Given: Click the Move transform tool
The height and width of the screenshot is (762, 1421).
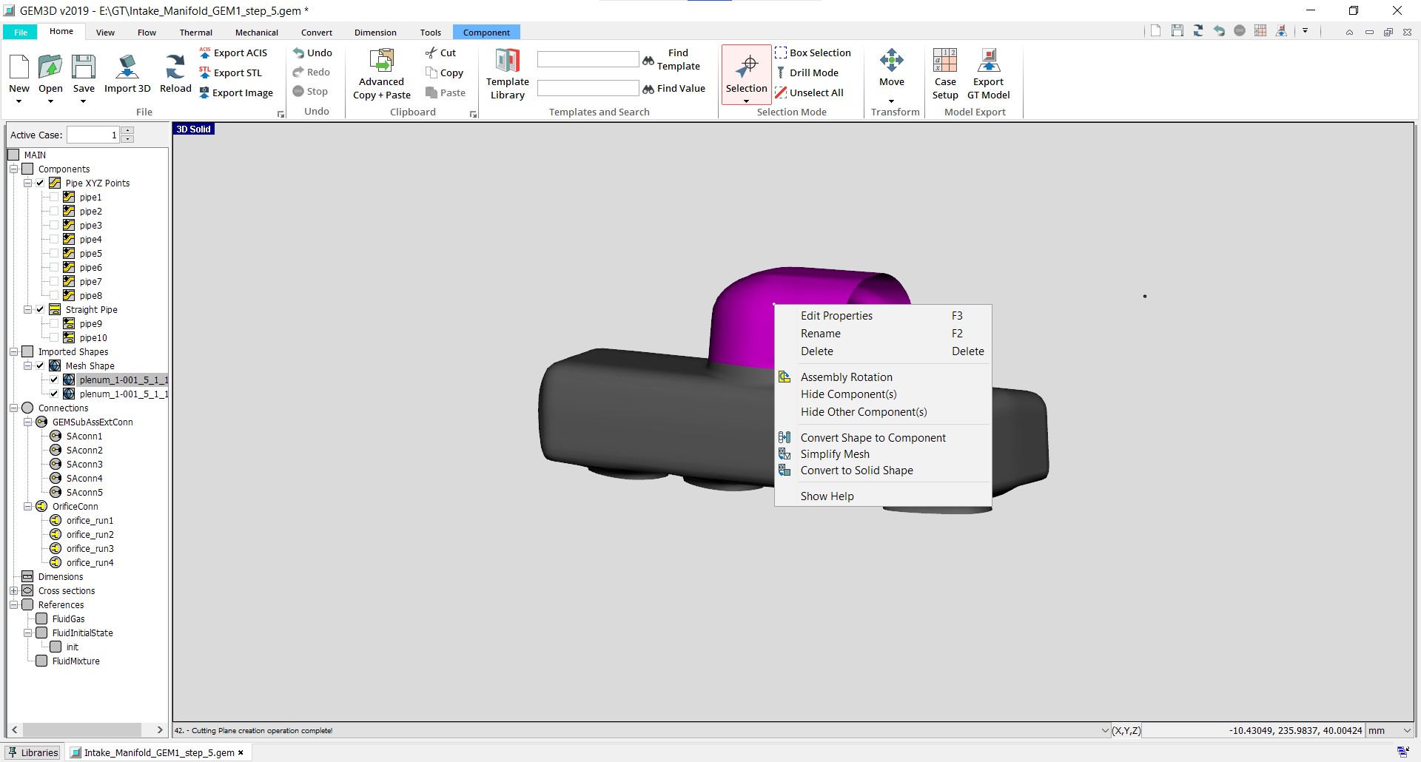Looking at the screenshot, I should tap(892, 75).
